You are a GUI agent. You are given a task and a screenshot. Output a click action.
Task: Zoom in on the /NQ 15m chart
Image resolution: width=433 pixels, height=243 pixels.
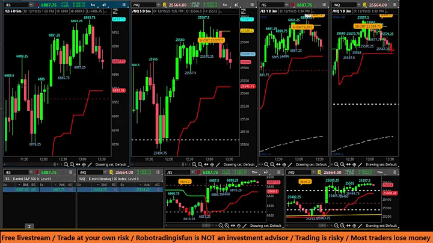(342, 226)
